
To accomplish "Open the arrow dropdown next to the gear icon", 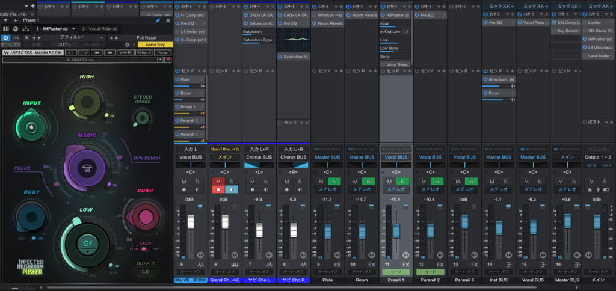I will pos(134,44).
